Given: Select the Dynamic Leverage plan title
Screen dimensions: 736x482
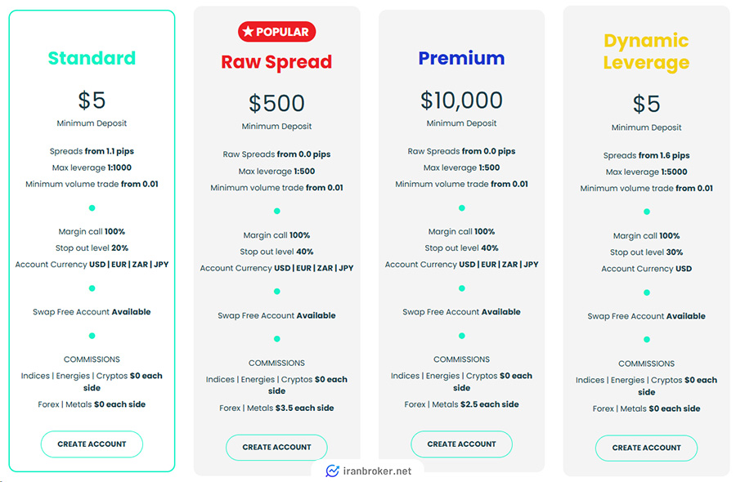Looking at the screenshot, I should tap(646, 51).
